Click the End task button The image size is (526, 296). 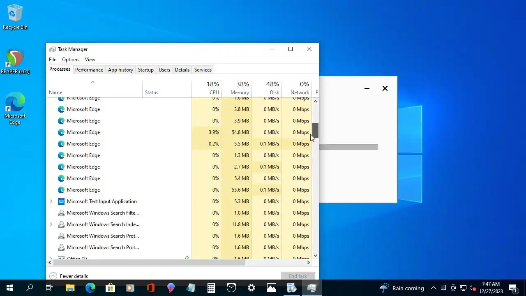298,276
